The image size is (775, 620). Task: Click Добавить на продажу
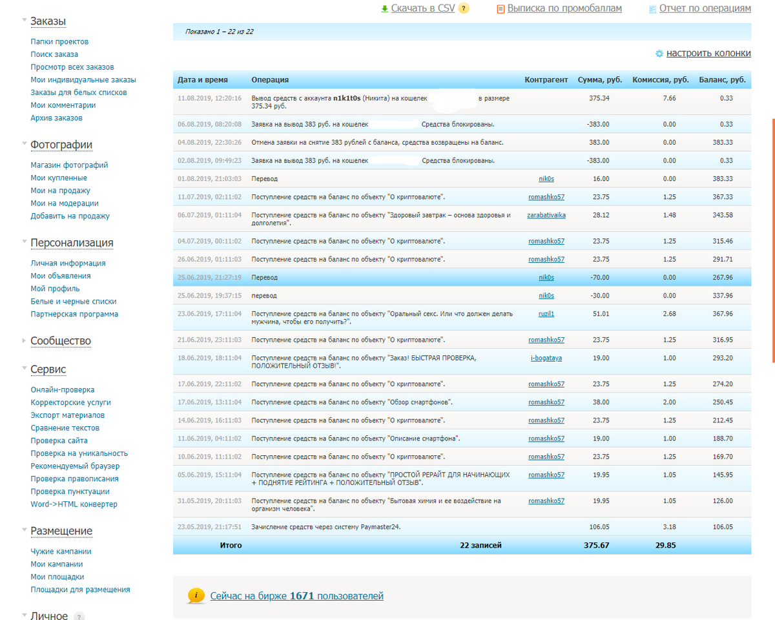tap(70, 216)
